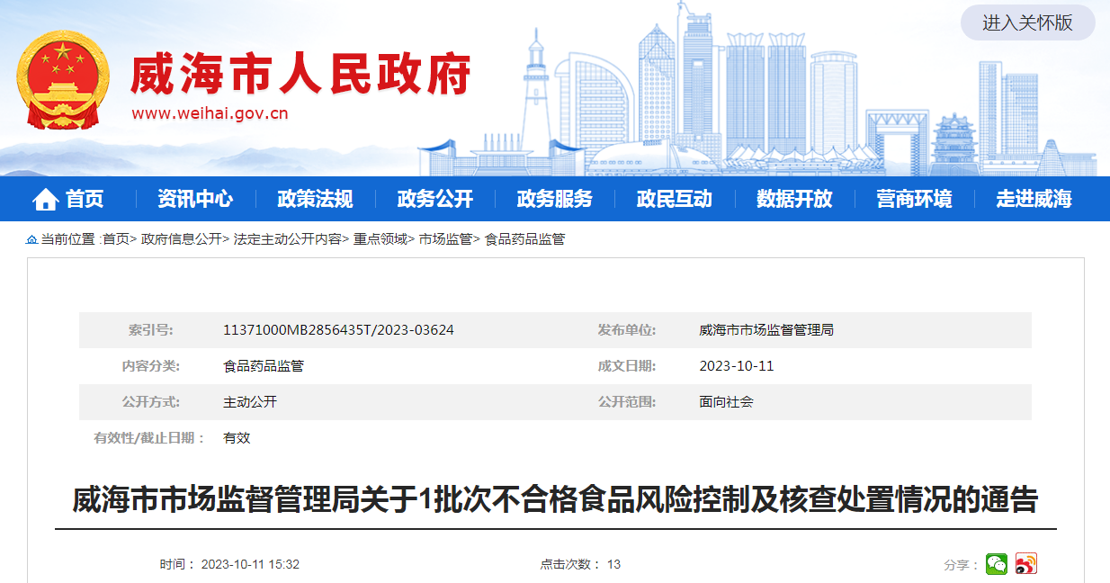Open the 政策法规 menu
Image resolution: width=1110 pixels, height=583 pixels.
click(x=315, y=199)
